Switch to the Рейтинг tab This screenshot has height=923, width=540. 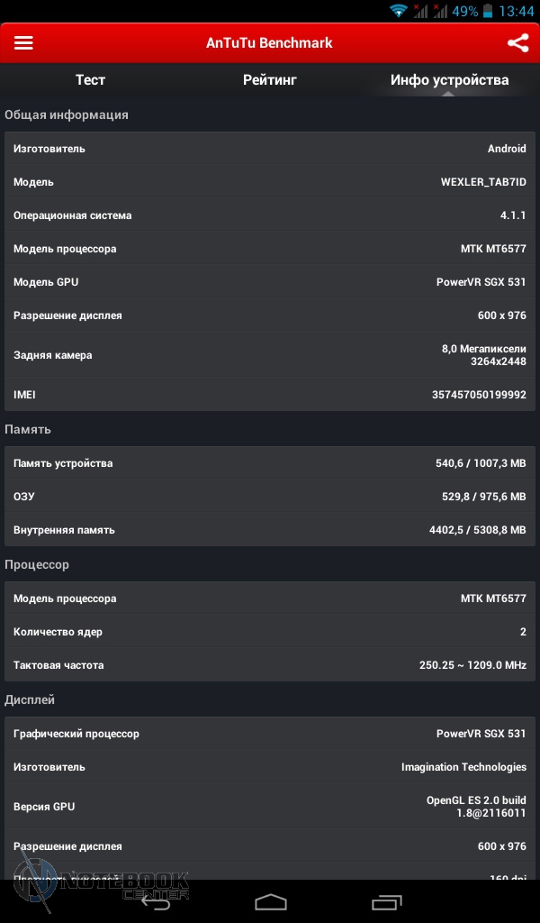270,80
